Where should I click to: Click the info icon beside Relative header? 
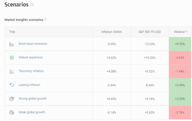pos(187,31)
